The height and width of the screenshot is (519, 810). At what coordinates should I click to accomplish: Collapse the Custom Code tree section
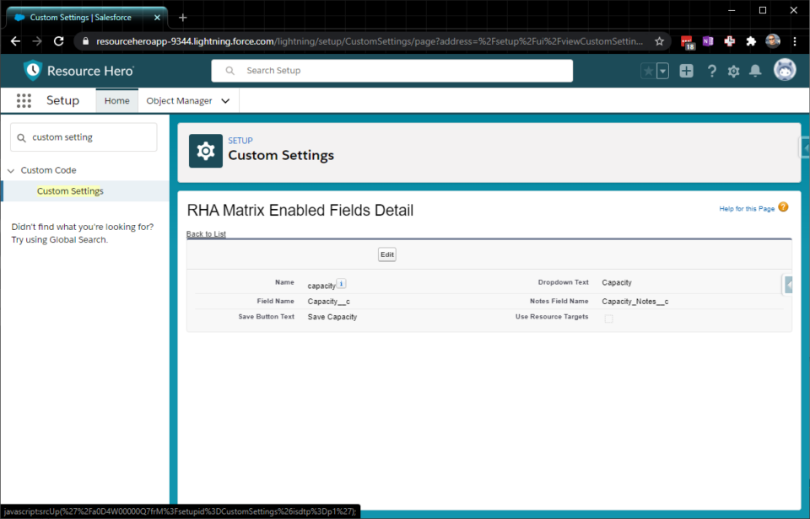(x=11, y=171)
